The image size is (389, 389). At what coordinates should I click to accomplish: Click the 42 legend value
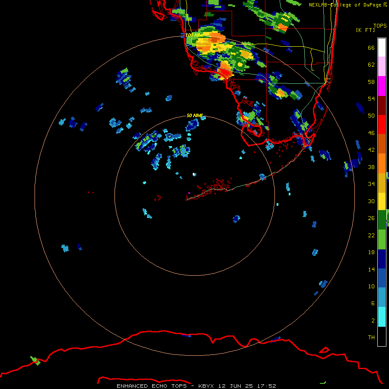point(371,150)
